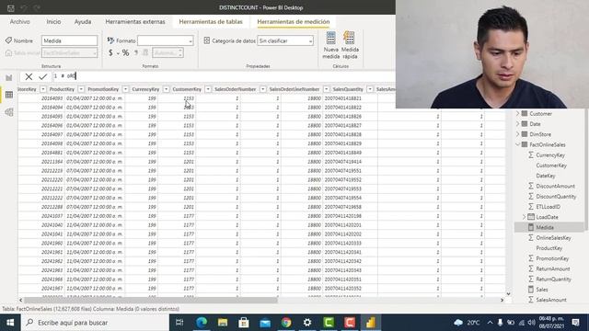This screenshot has height=331, width=589.
Task: Select the DiscountAmount field
Action: (555, 186)
